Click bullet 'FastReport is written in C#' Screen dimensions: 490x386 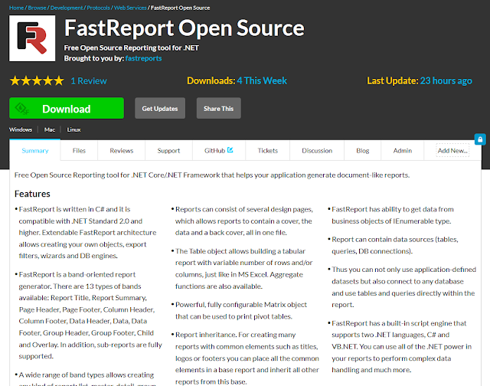(x=87, y=233)
